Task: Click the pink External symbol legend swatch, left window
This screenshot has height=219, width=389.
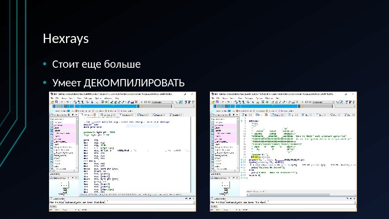Action: pos(119,111)
